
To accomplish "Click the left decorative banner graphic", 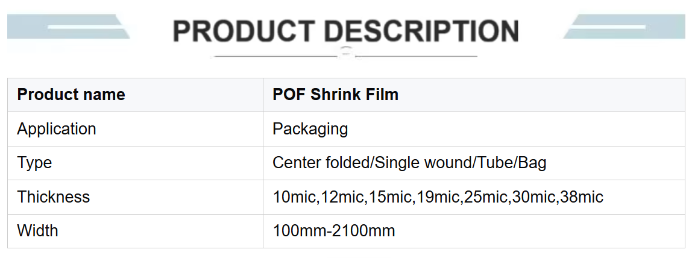I will [69, 27].
